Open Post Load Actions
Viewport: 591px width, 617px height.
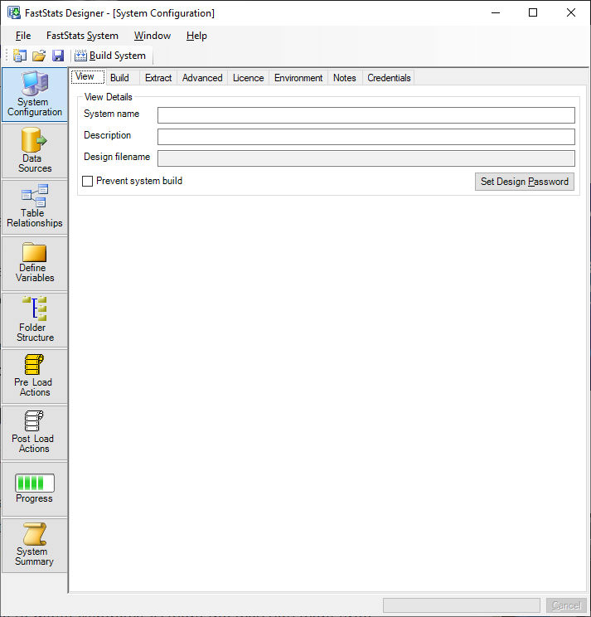coord(35,432)
